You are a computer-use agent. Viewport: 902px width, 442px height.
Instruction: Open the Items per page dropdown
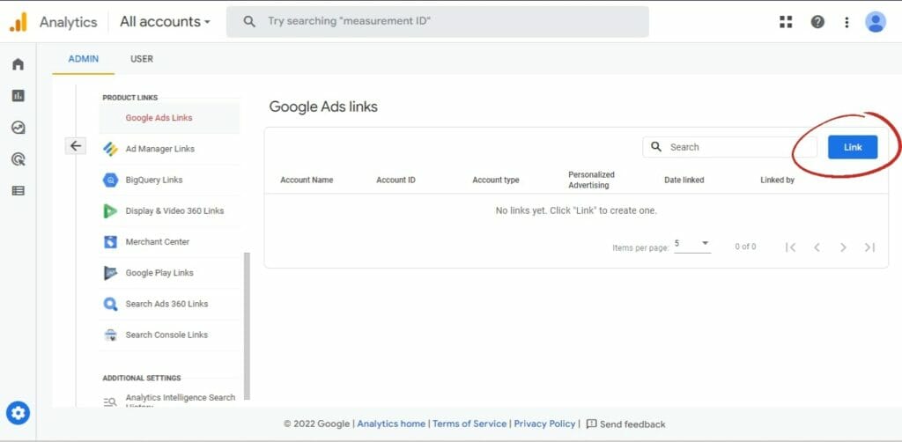(x=692, y=244)
